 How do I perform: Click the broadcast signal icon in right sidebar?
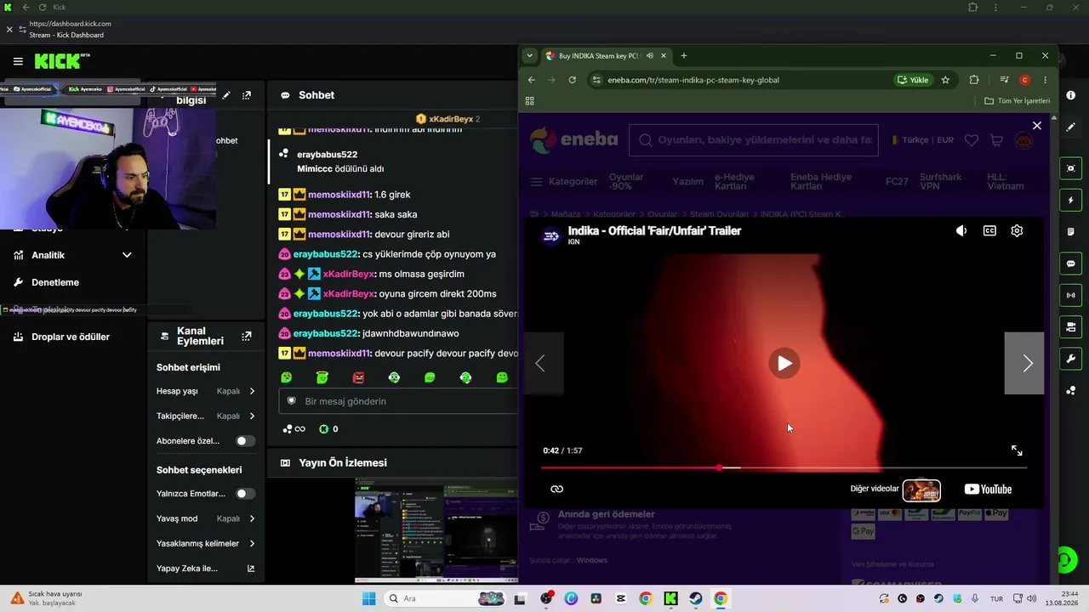(x=1070, y=296)
